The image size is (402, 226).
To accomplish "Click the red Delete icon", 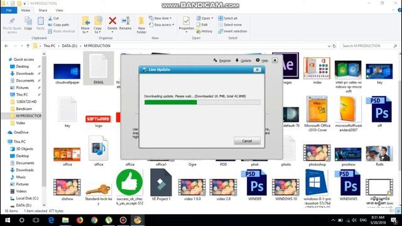I will (x=112, y=21).
